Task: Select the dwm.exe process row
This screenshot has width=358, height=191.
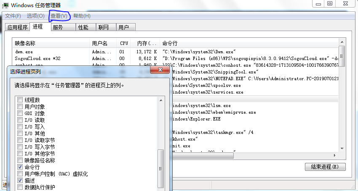Action: coord(175,52)
